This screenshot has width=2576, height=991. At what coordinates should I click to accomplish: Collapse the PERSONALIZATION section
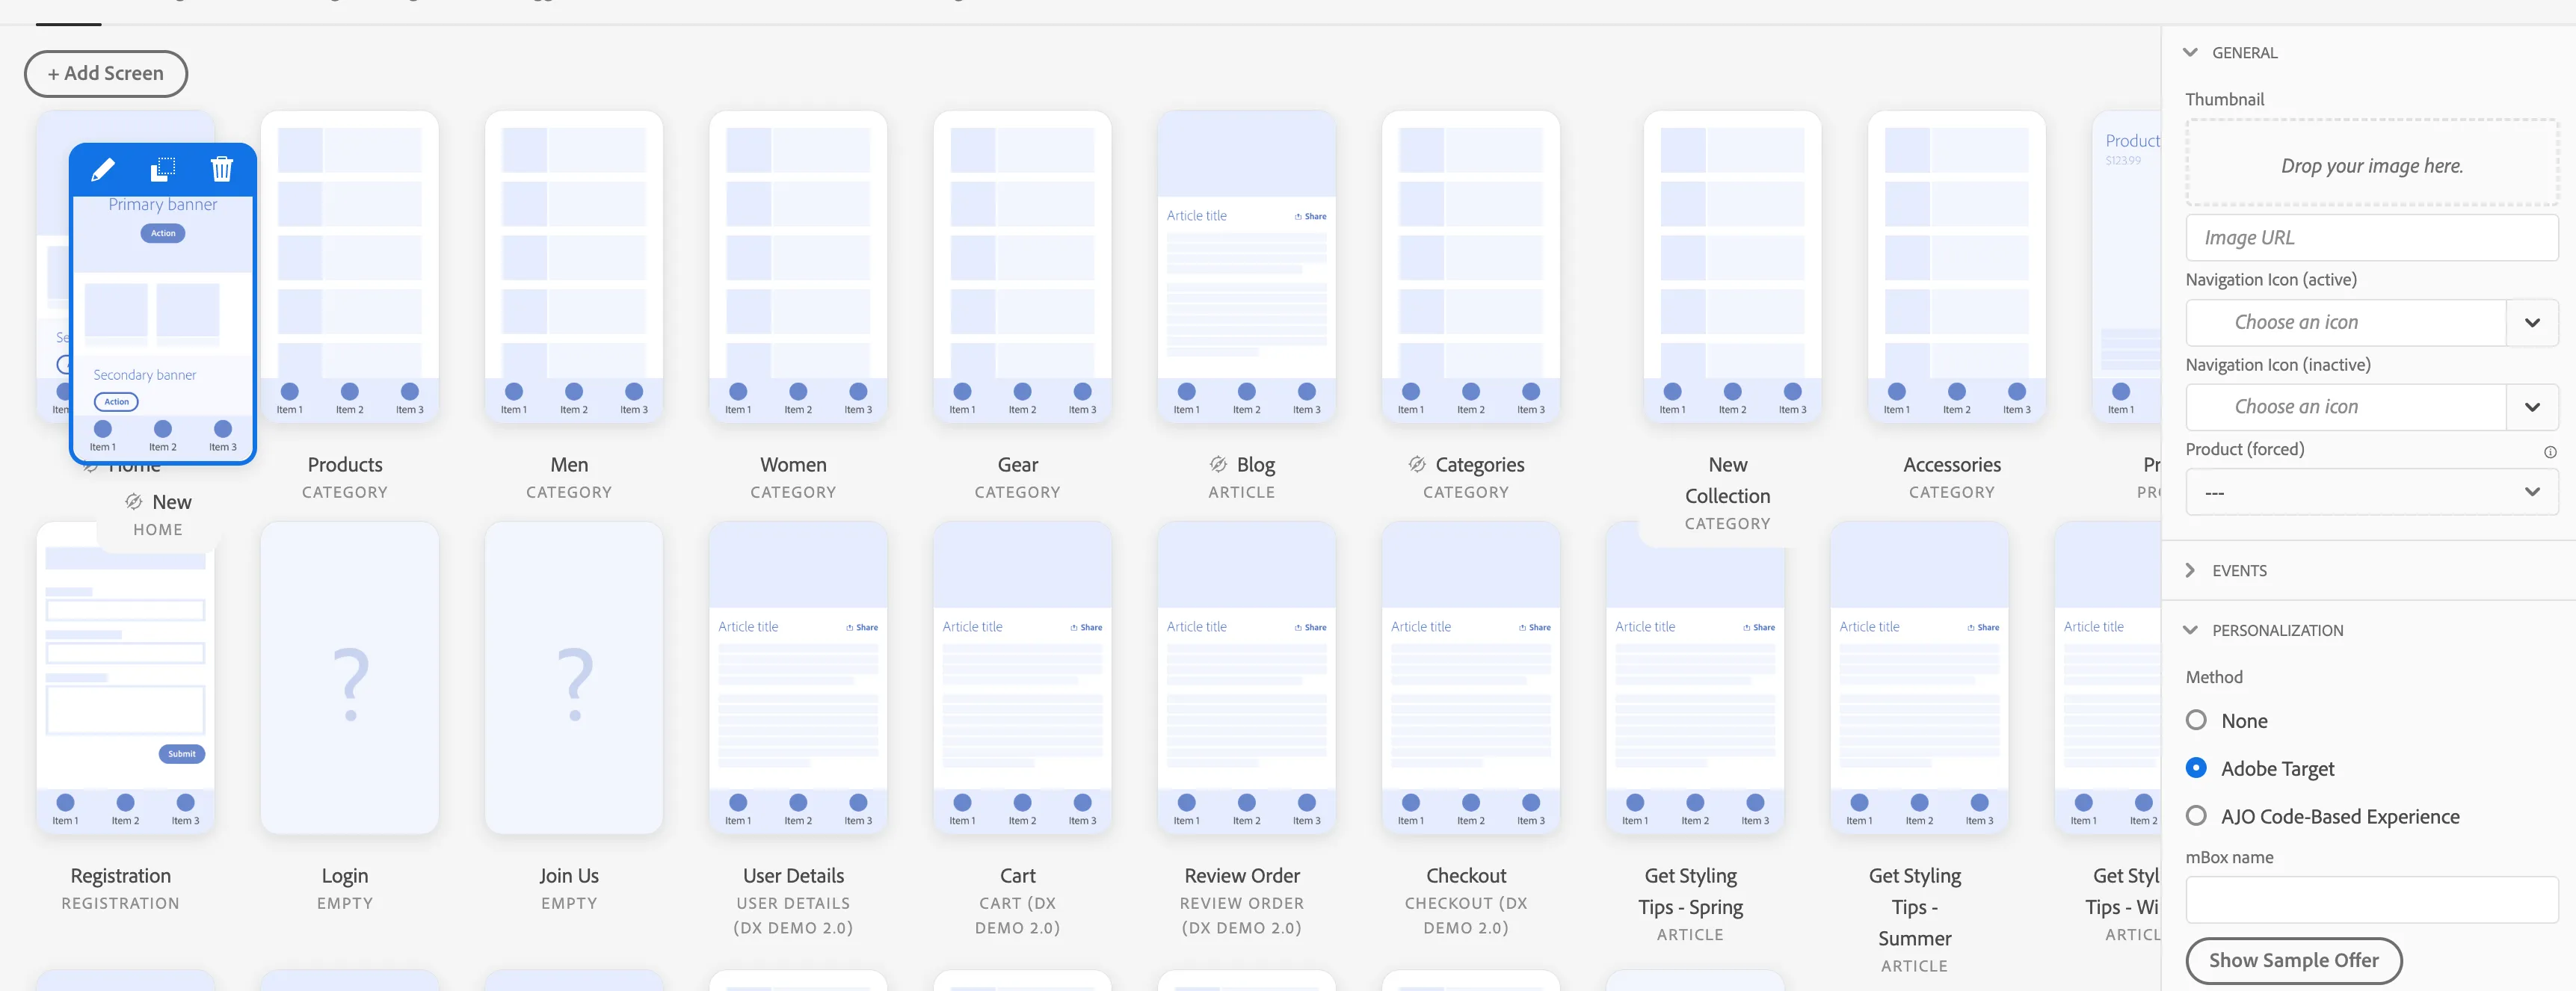2190,630
